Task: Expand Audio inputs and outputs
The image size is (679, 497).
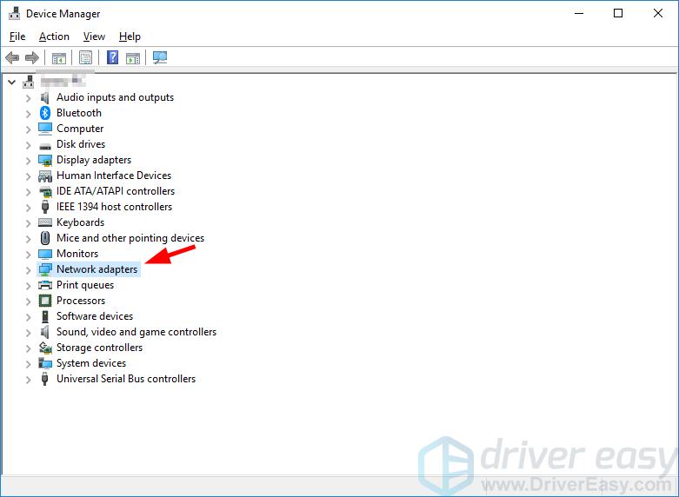Action: [29, 98]
